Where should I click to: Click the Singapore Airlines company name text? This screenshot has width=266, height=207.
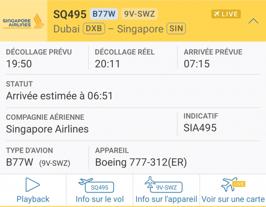click(47, 129)
